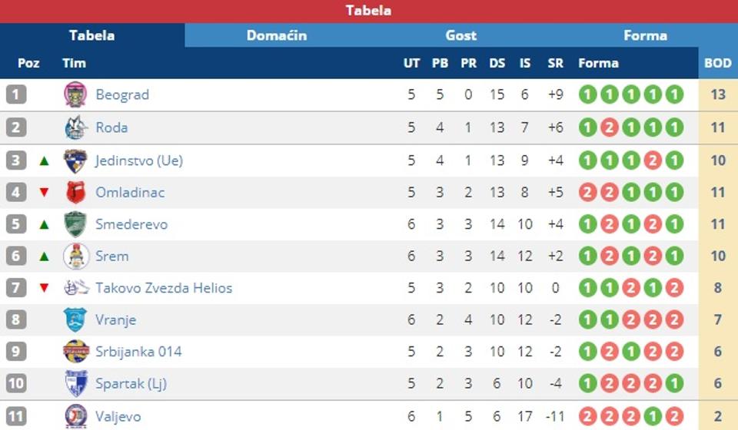
Task: Click the SR column header
Action: [555, 63]
